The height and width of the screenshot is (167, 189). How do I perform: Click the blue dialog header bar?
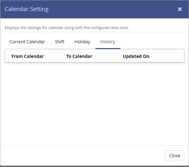(x=94, y=9)
